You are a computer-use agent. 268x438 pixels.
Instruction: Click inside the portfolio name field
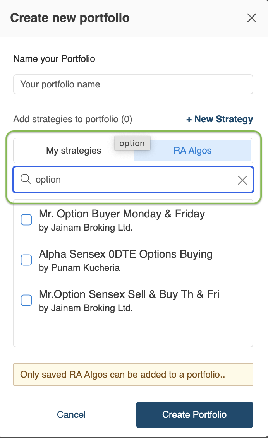[133, 84]
